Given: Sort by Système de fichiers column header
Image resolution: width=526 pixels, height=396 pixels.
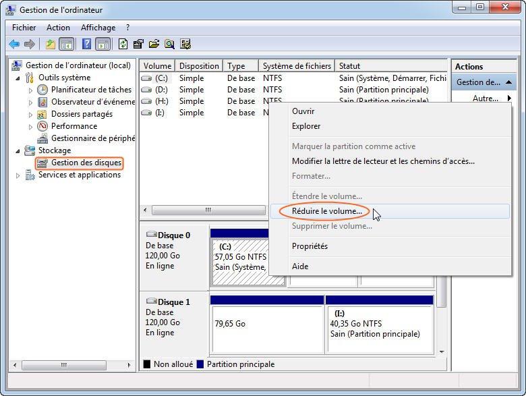Looking at the screenshot, I should pos(297,66).
